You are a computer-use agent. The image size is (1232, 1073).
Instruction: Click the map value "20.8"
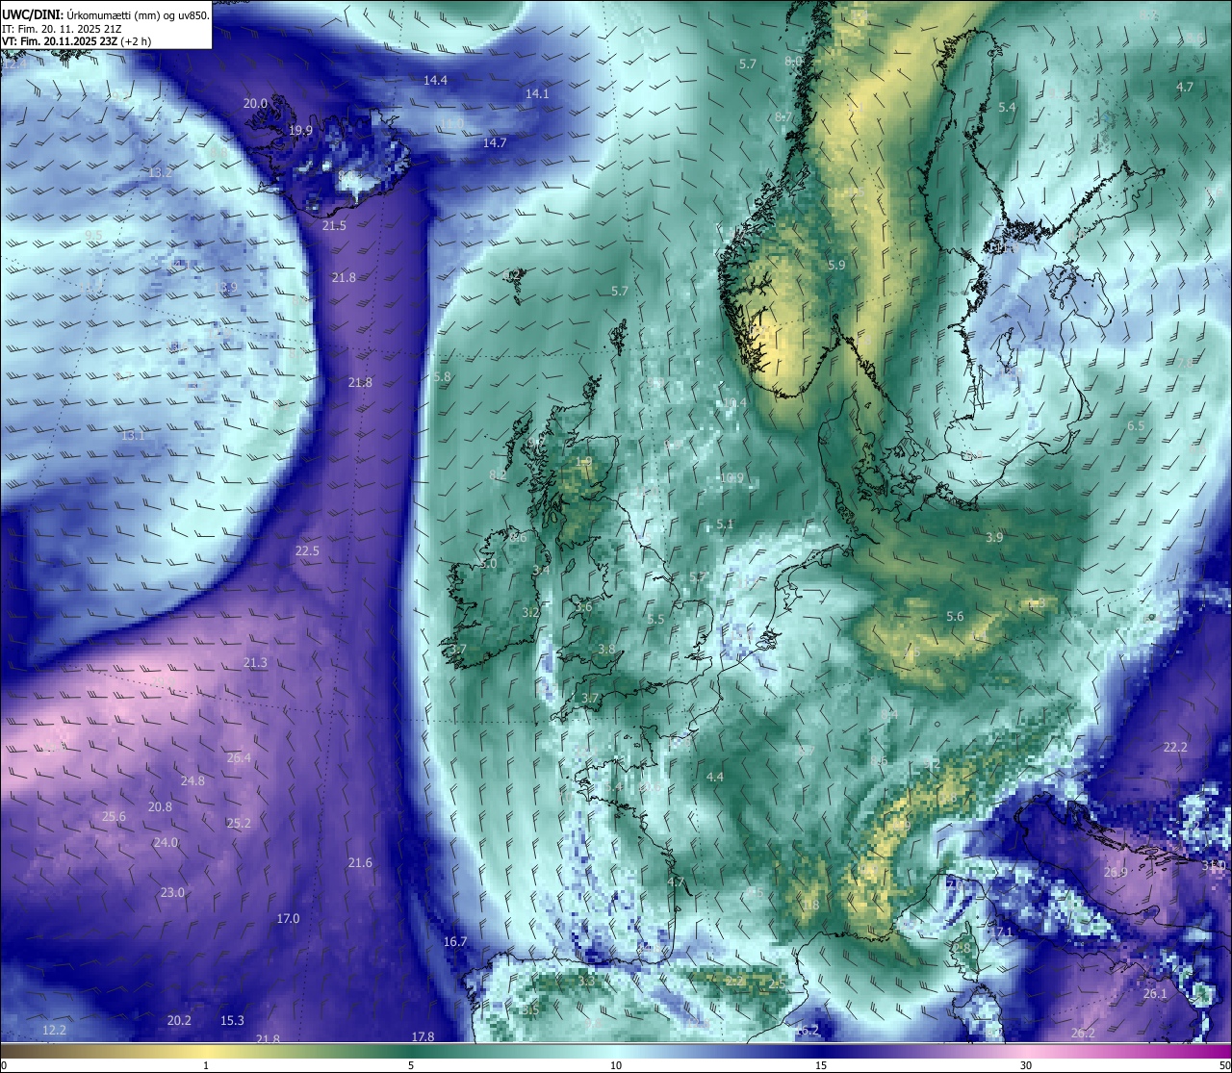click(x=160, y=806)
